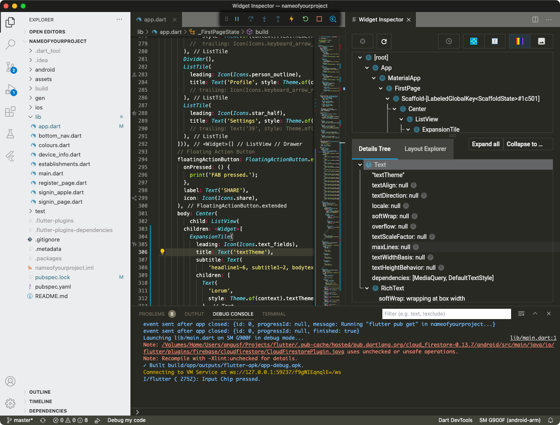Open the Extensions view
Viewport: 560px width, 425px height.
(10, 112)
